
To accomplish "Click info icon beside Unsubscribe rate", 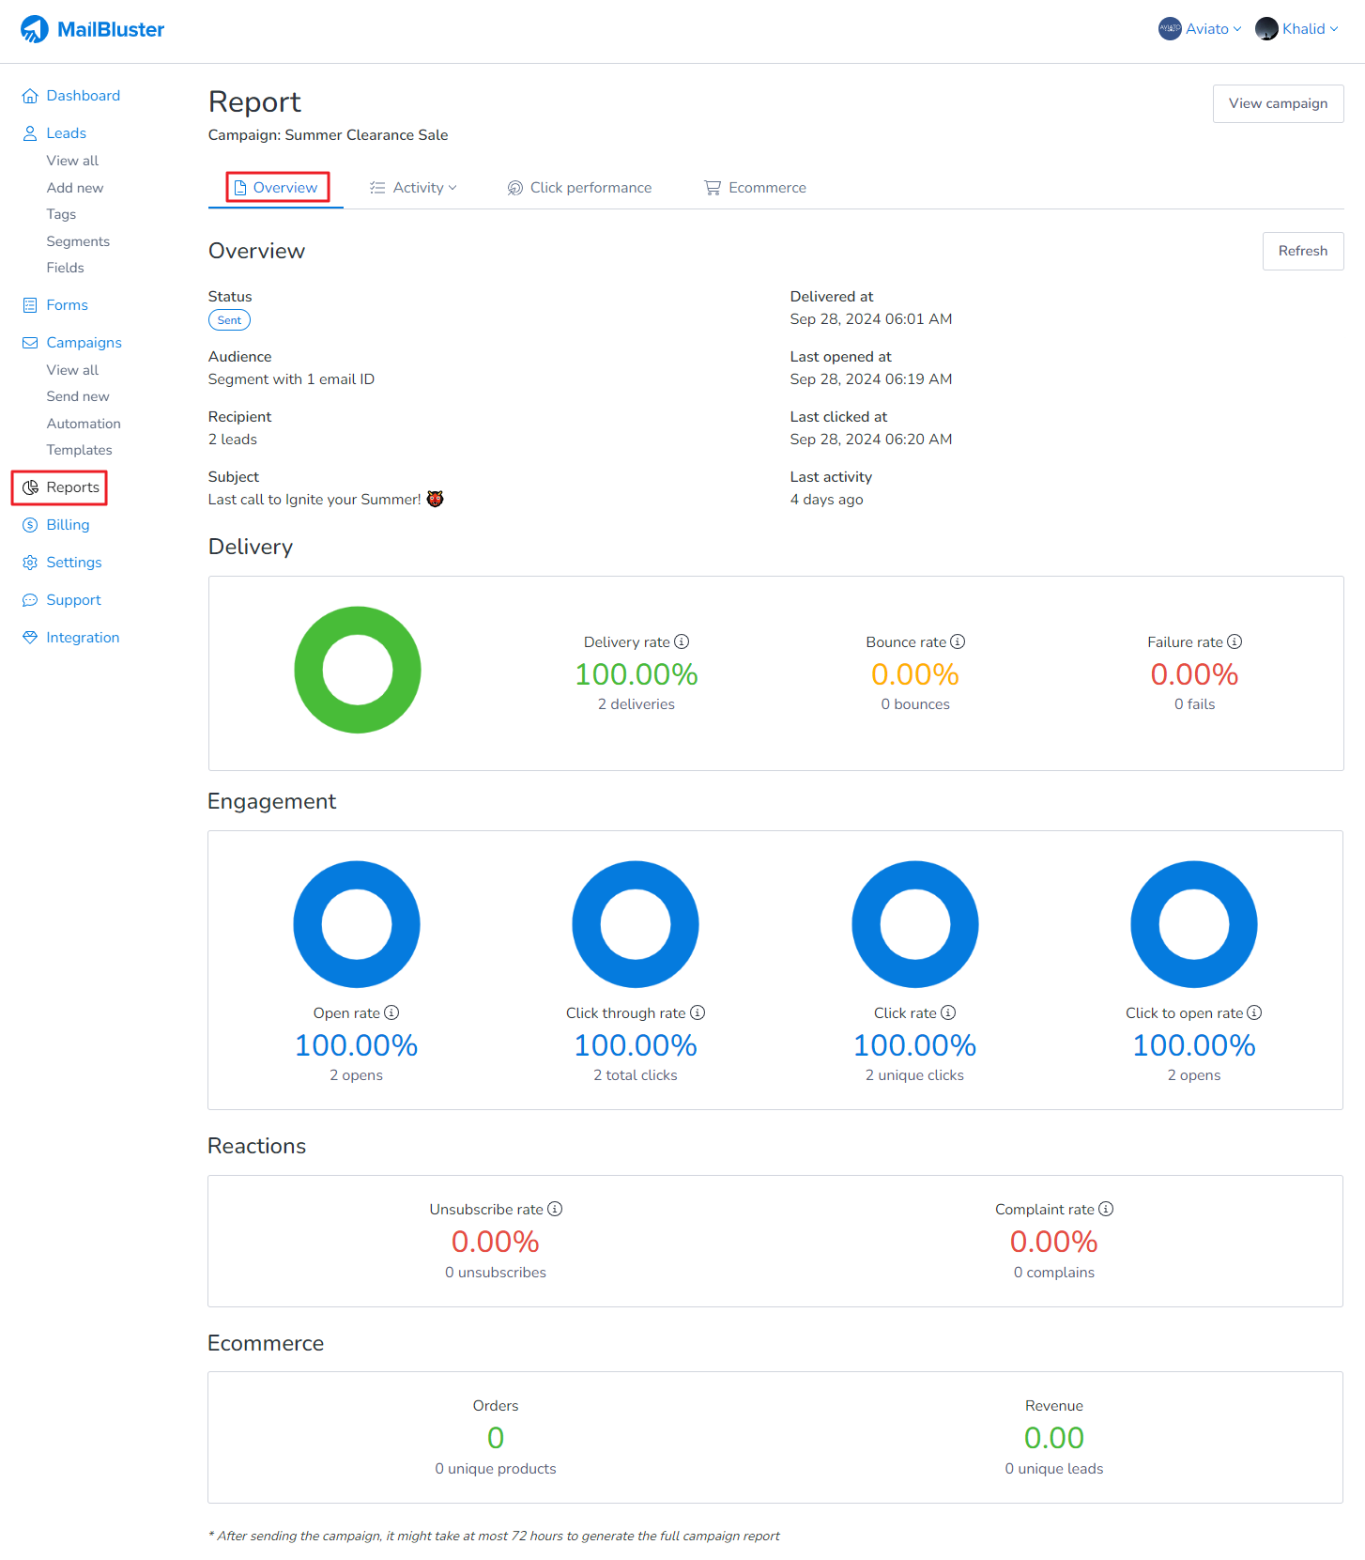I will coord(555,1209).
